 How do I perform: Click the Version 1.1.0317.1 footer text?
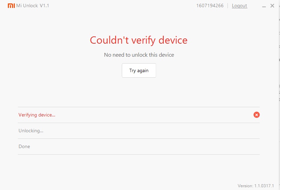256,186
